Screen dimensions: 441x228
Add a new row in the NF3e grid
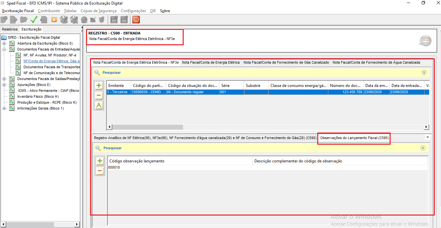pyautogui.click(x=99, y=86)
